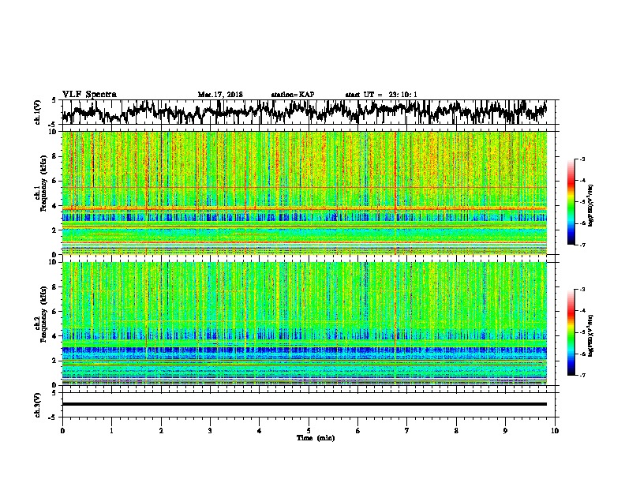Click the ch.2 "Frequency (kHz)" axis label
The width and height of the screenshot is (625, 483).
coord(43,314)
